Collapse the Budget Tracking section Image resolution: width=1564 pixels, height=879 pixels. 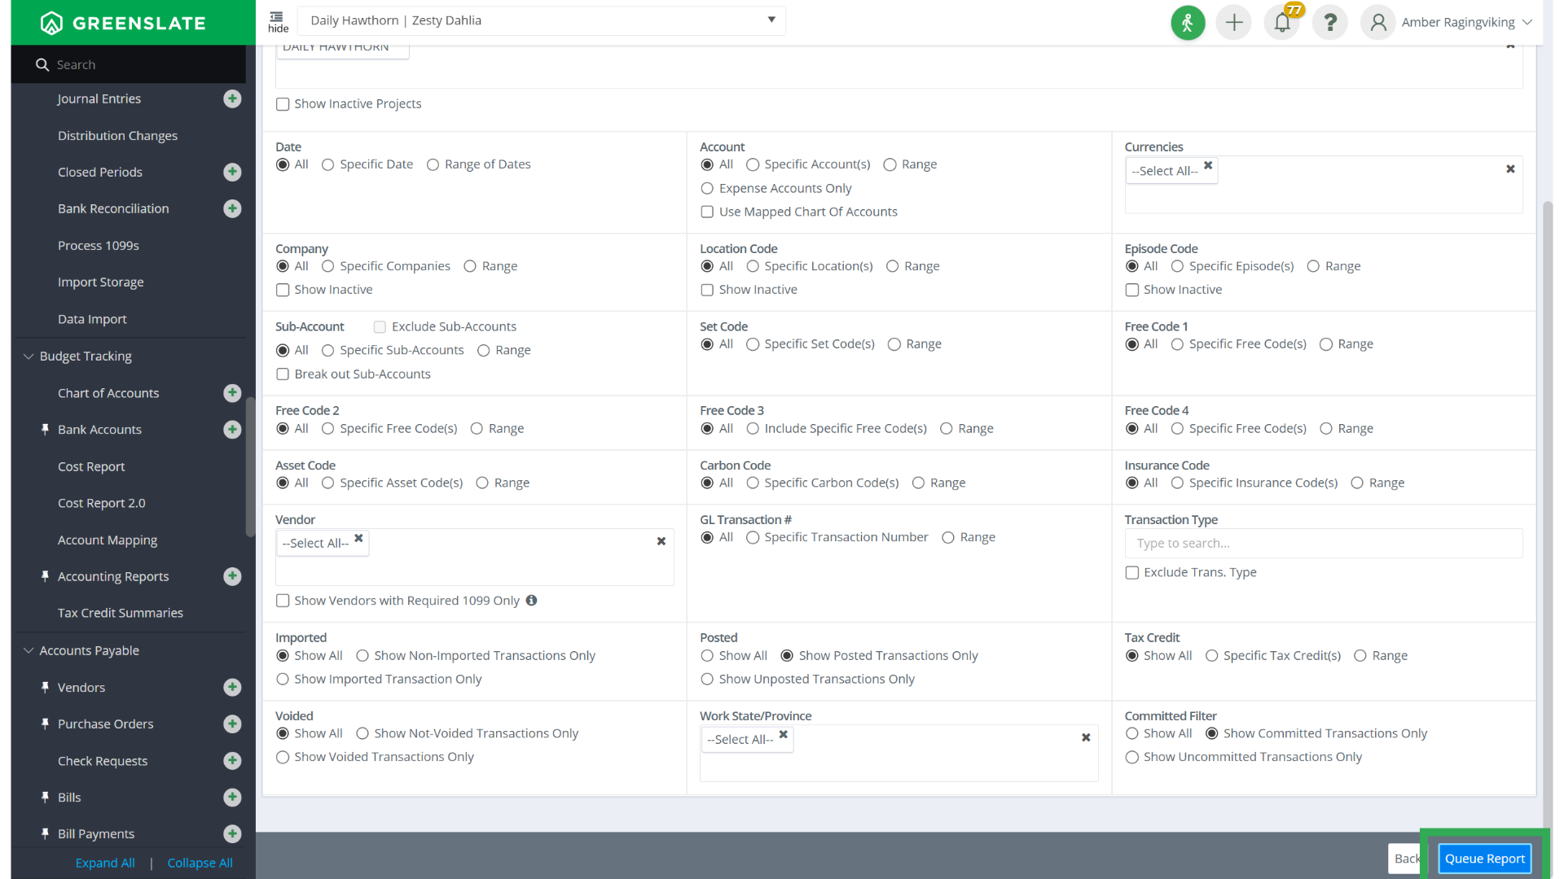coord(29,356)
